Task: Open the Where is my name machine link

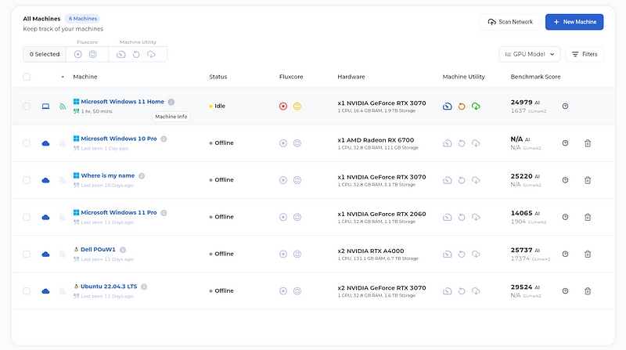Action: tap(107, 175)
